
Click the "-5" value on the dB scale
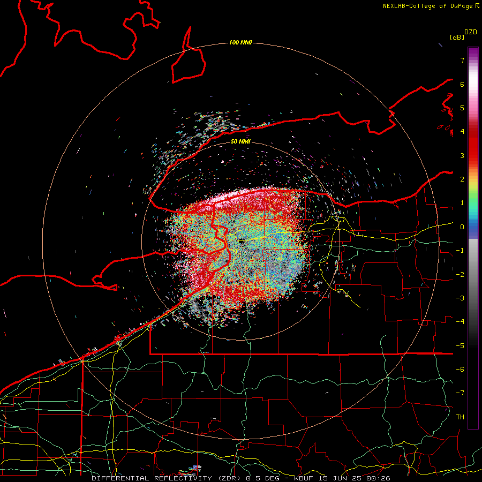point(460,346)
